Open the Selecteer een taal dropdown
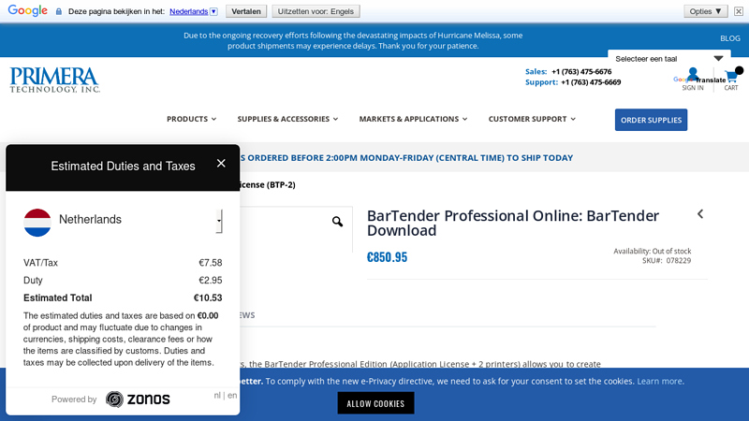Viewport: 749px width, 421px height. [668, 59]
